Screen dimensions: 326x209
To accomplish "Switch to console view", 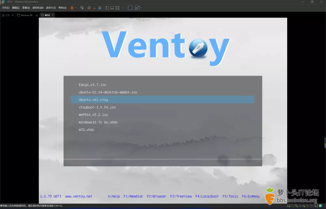I will (130, 8).
